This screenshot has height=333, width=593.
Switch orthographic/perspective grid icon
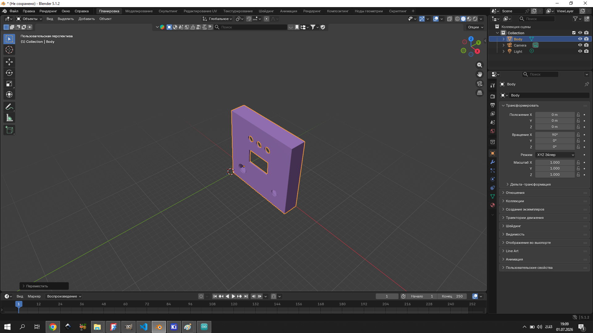[x=480, y=93]
